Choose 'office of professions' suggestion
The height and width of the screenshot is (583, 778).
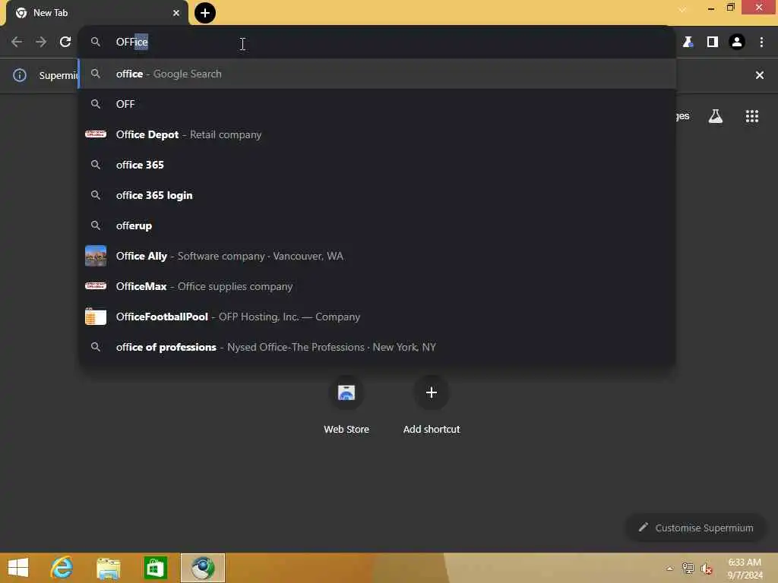click(x=377, y=347)
